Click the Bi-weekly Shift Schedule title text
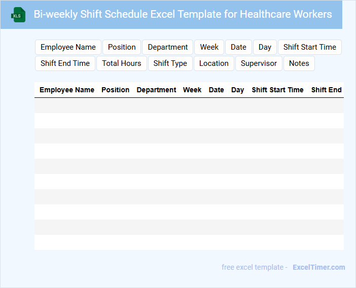 [183, 14]
